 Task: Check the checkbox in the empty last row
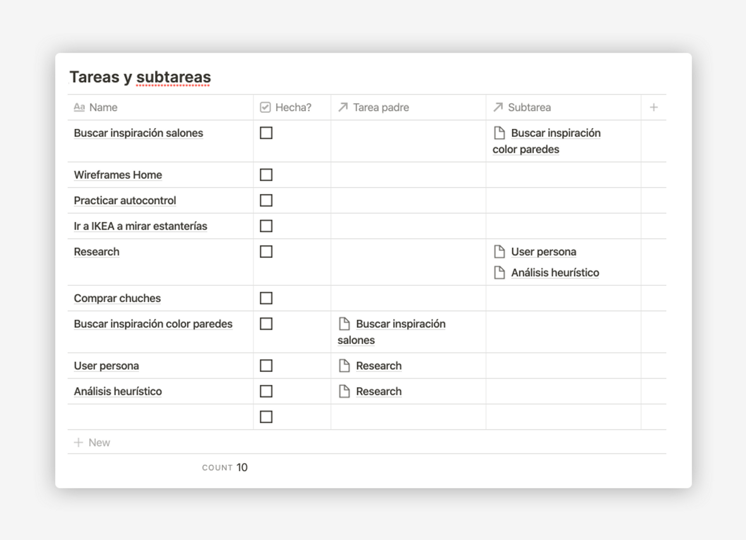[x=266, y=417]
